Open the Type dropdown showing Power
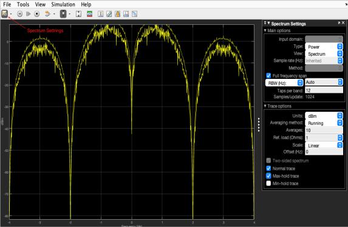The height and width of the screenshot is (227, 348). pyautogui.click(x=324, y=47)
